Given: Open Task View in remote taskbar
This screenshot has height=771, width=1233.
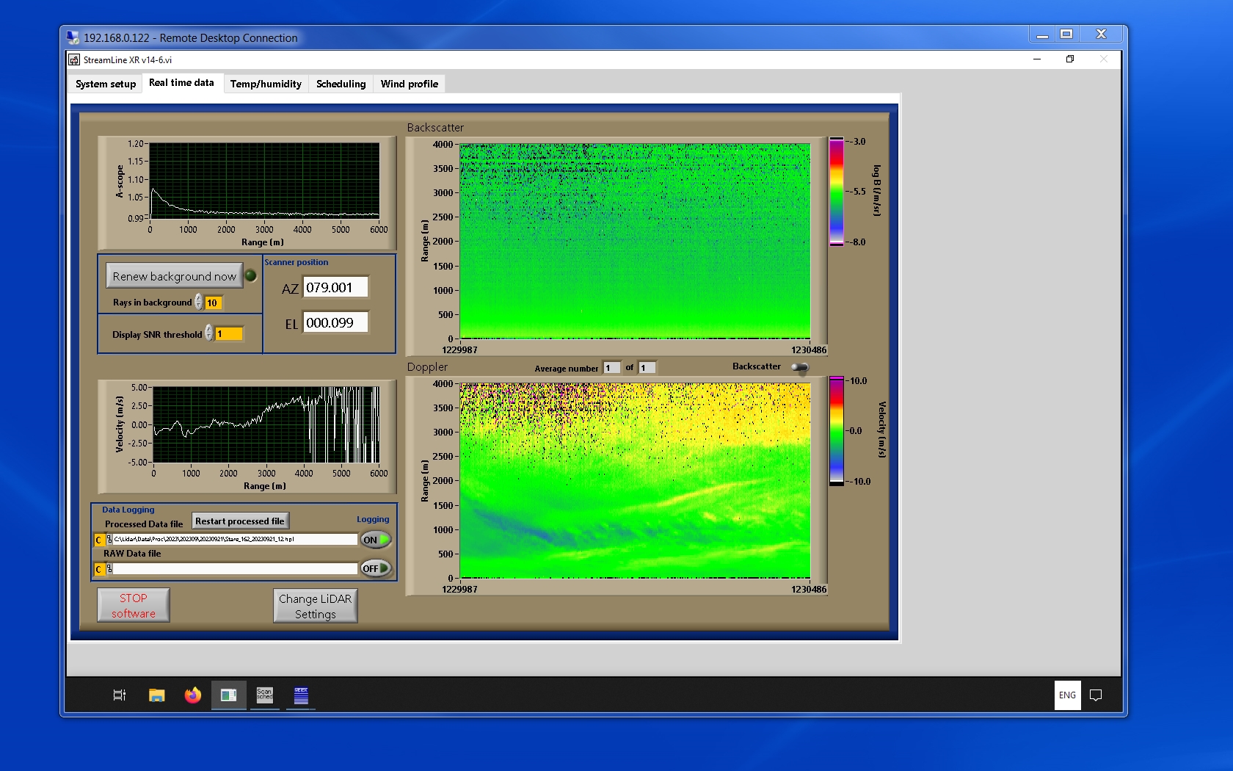Looking at the screenshot, I should 119,695.
